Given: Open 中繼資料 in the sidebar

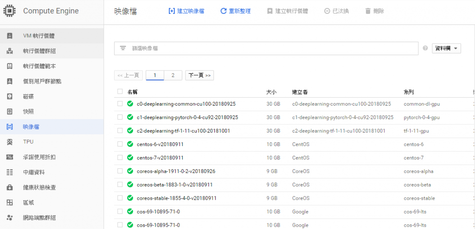Looking at the screenshot, I should [x=51, y=172].
